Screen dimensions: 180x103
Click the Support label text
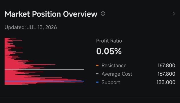click(x=111, y=82)
